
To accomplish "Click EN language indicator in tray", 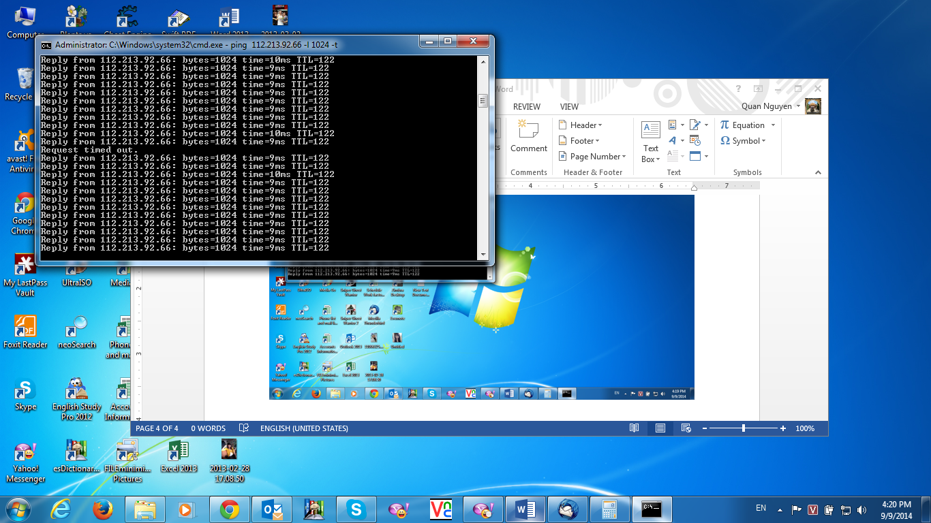I will [761, 508].
